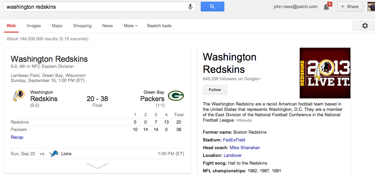The height and width of the screenshot is (174, 375).
Task: Open the Recap link
Action: [17, 137]
